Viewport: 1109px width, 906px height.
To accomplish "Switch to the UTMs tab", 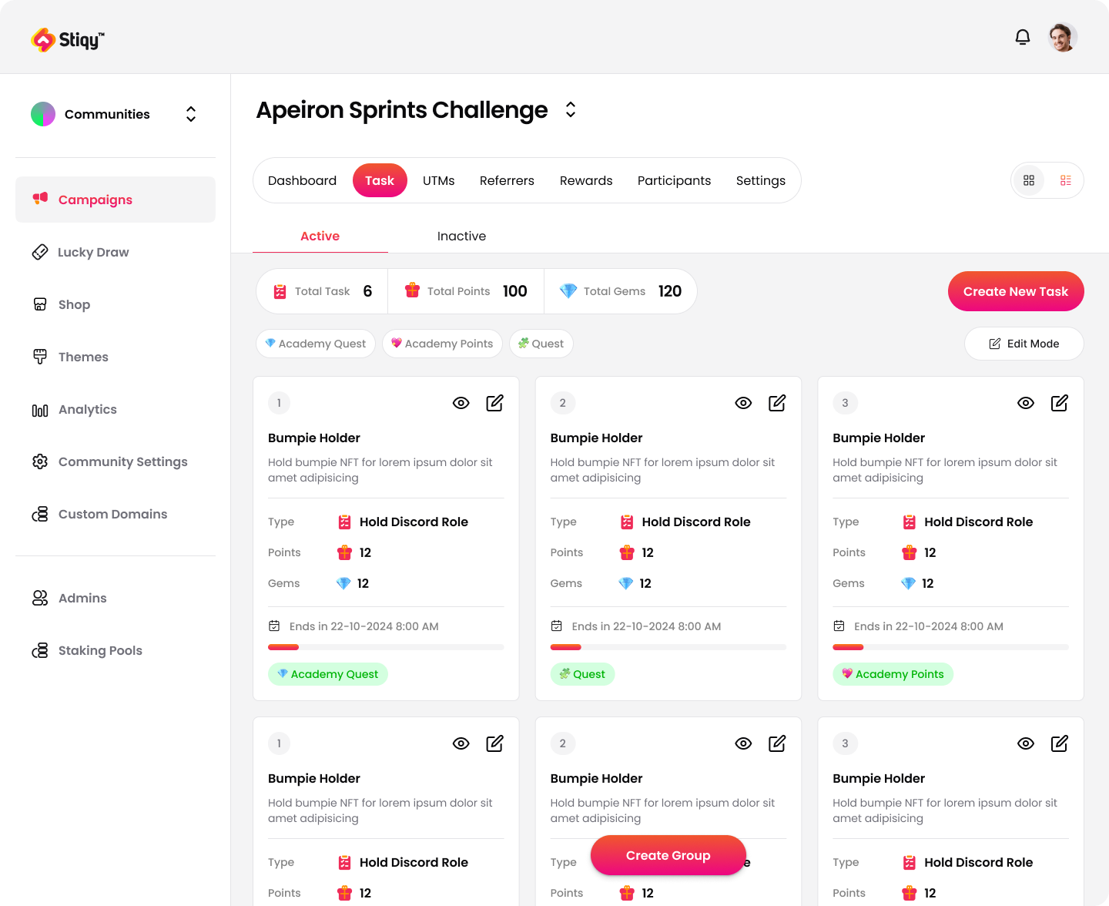I will tap(438, 180).
